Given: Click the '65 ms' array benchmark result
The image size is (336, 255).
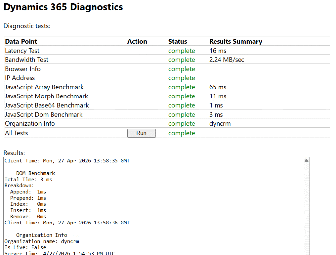Looking at the screenshot, I should [x=218, y=87].
